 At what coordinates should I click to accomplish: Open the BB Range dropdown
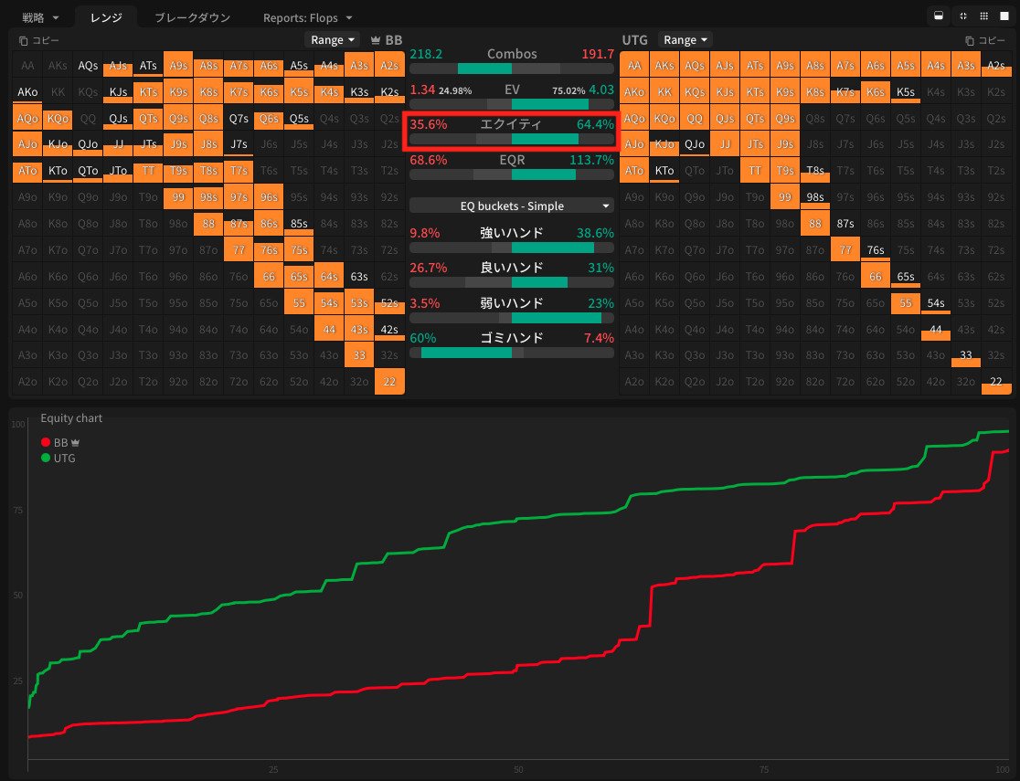tap(332, 40)
